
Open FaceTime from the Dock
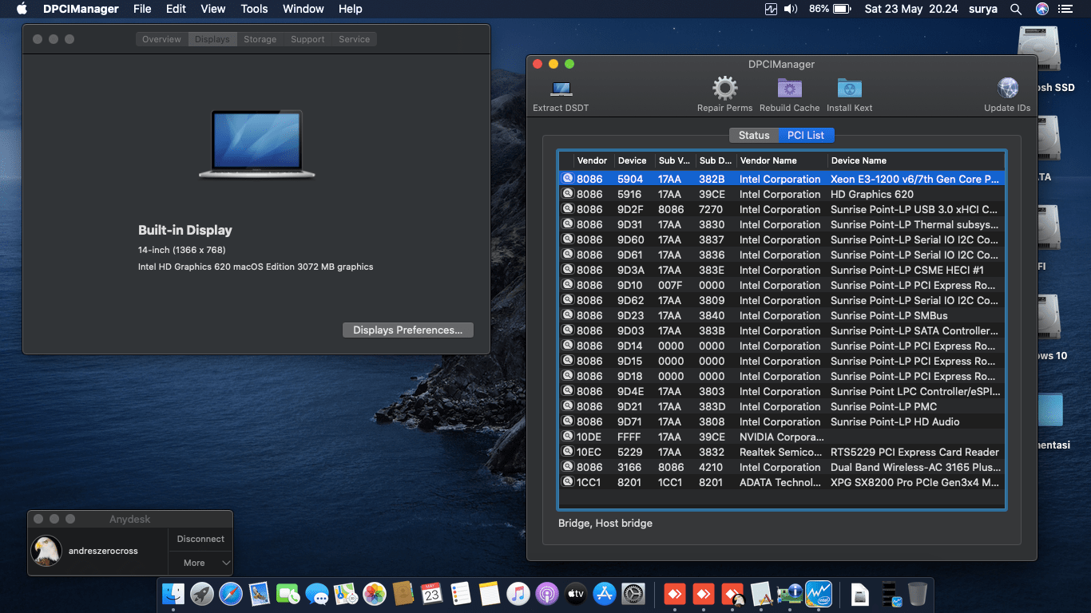click(x=288, y=594)
